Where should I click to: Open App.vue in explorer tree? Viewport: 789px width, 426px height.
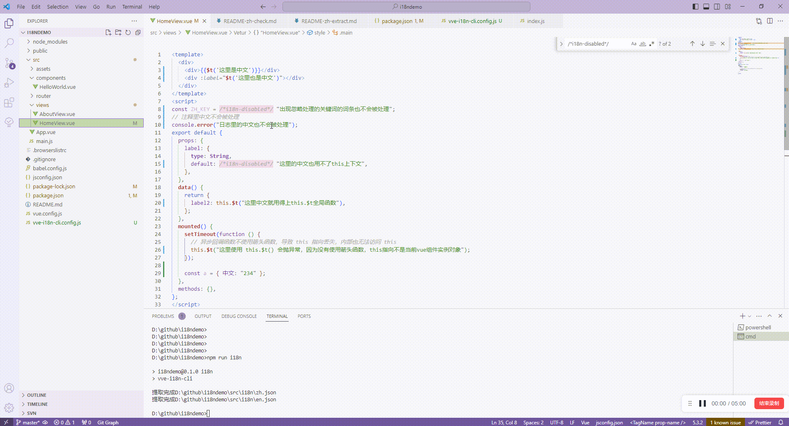(x=46, y=132)
